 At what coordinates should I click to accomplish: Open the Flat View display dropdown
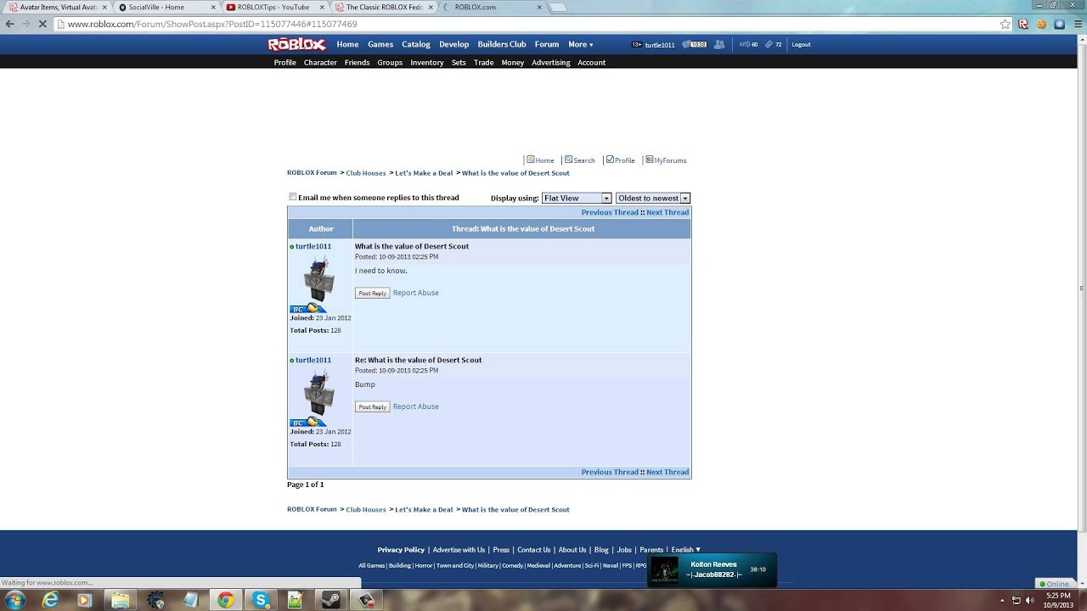coord(577,198)
